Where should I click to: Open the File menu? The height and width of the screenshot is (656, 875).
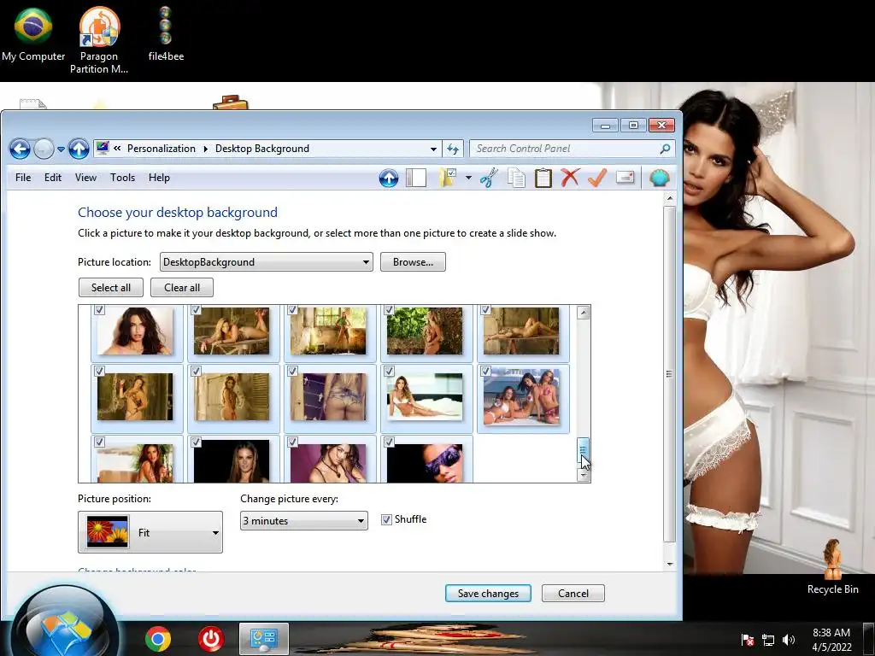coord(23,178)
